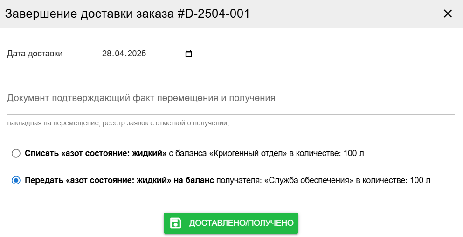The image size is (463, 237).
Task: Click «Служба обеспечения» in the transfer option
Action: click(x=309, y=180)
